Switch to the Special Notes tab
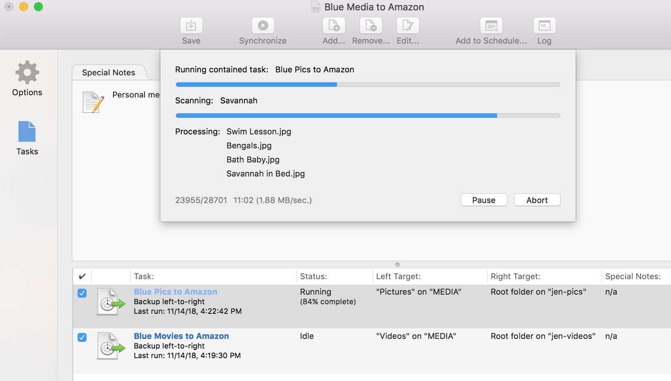Screen dimensions: 671x381 [108, 72]
